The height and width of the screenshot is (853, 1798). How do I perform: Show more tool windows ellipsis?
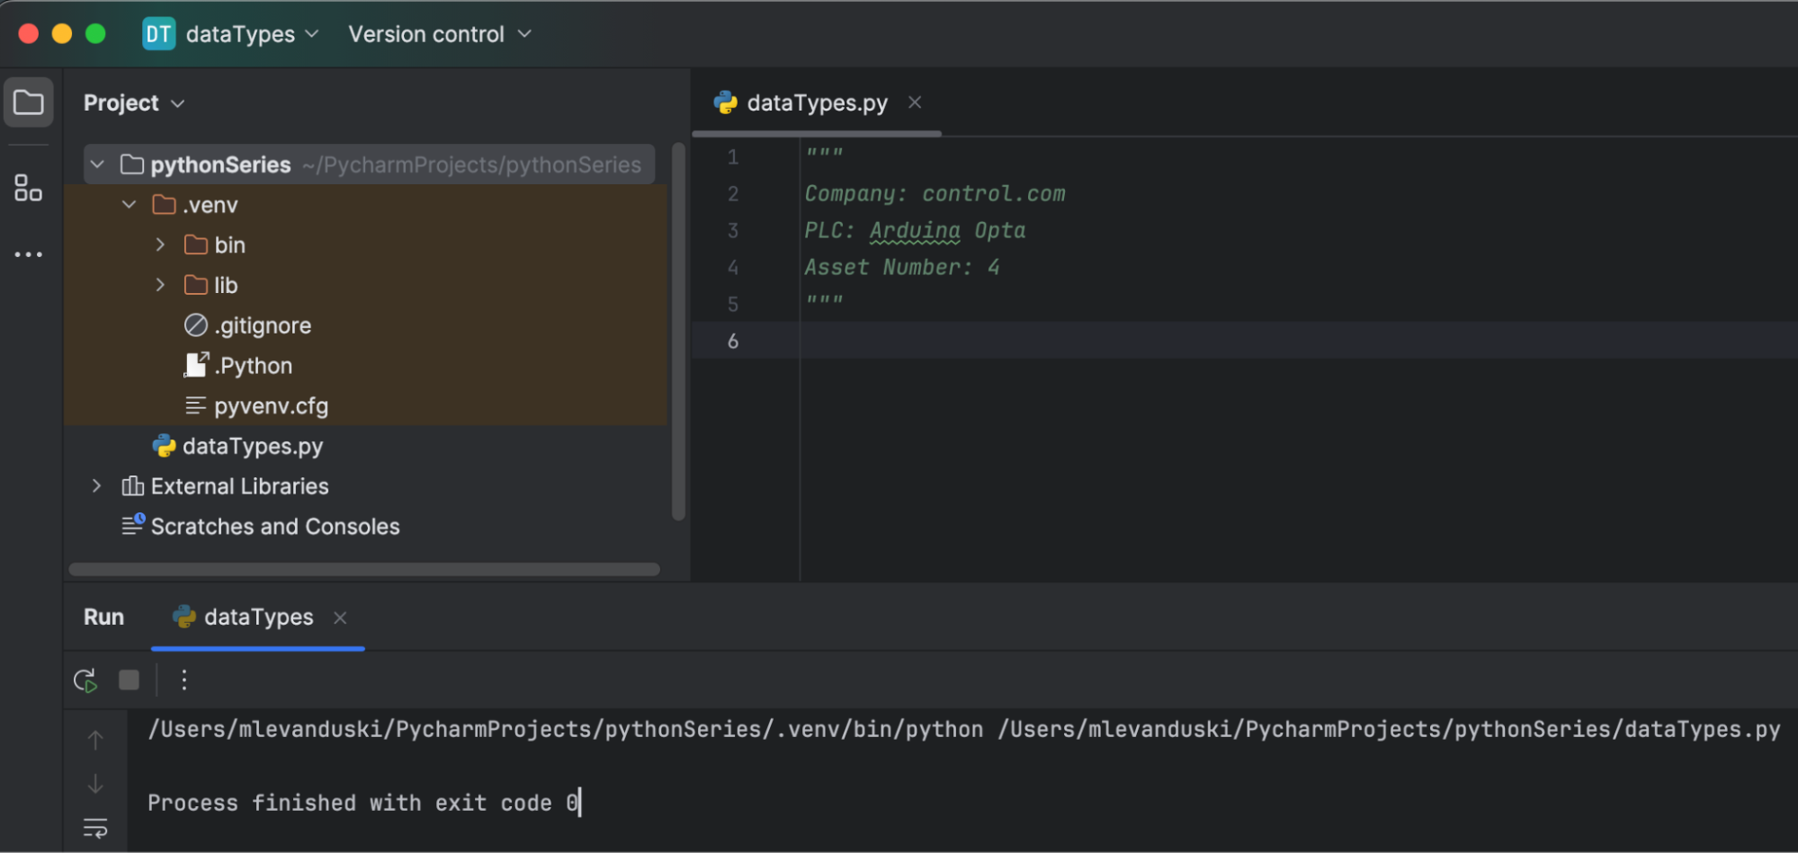[28, 254]
